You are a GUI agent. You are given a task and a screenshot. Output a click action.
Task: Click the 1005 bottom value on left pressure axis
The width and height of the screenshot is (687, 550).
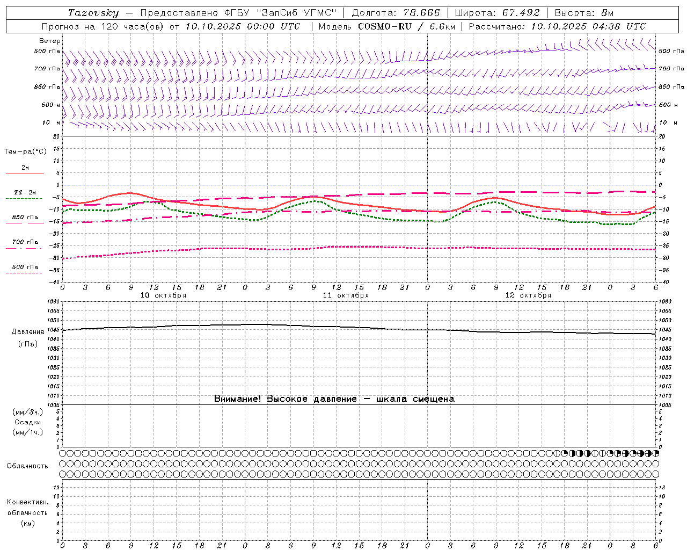(x=53, y=404)
